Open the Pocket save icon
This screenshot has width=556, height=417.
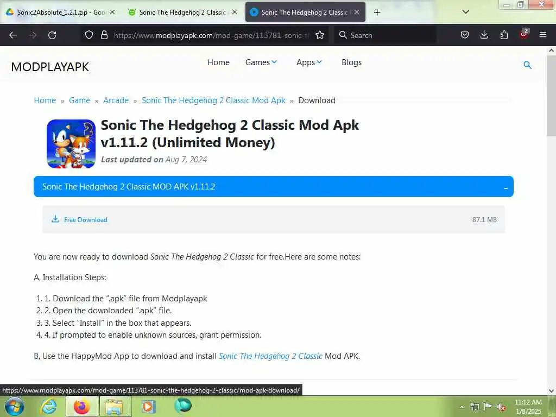coord(465,35)
